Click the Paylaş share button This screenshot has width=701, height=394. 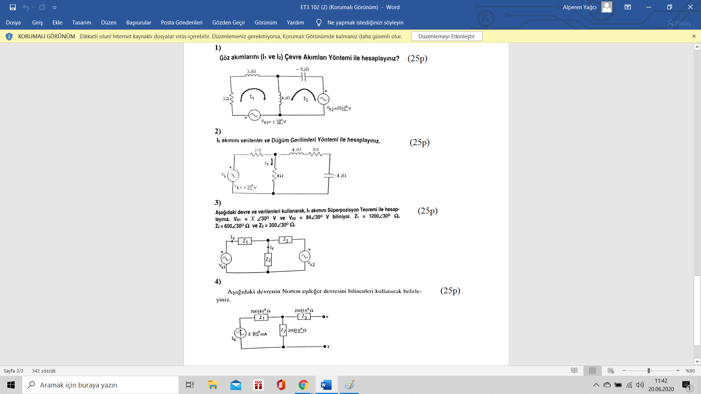[679, 23]
